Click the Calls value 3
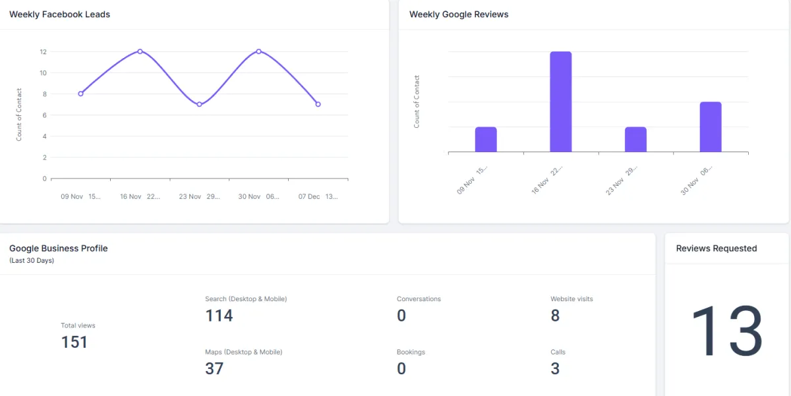This screenshot has height=396, width=791. 555,368
